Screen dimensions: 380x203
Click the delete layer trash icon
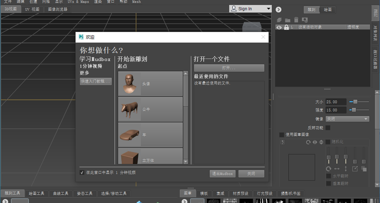point(296,20)
